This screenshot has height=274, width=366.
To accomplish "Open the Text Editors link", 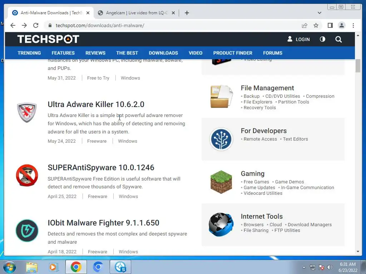I will (x=295, y=139).
